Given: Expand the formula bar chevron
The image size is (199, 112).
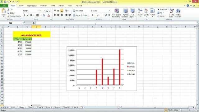Looking at the screenshot, I should tap(198, 23).
